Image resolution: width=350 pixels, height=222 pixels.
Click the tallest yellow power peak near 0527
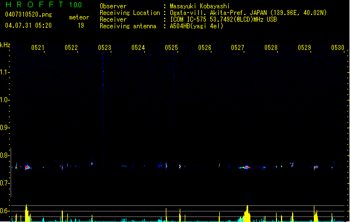point(247,213)
